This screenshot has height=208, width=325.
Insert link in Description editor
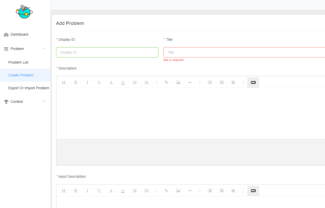[x=166, y=83]
